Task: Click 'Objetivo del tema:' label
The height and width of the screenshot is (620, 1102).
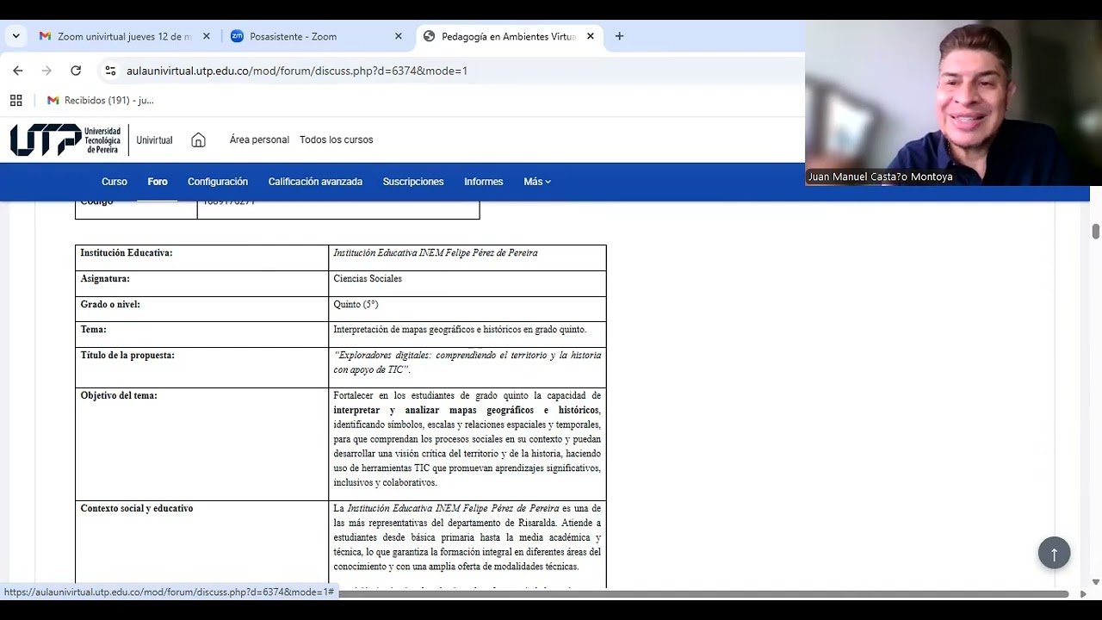Action: tap(119, 395)
